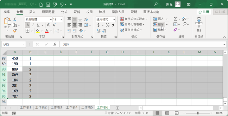Image resolution: width=228 pixels, height=116 pixels.
Task: Open the font size dropdown
Action: (61, 20)
